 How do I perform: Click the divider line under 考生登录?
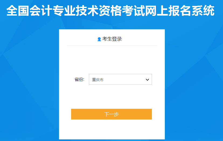coord(112,46)
